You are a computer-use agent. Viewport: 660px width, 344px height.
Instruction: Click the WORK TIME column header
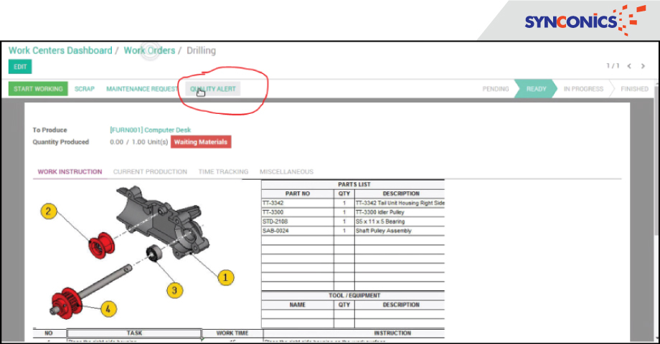click(232, 333)
